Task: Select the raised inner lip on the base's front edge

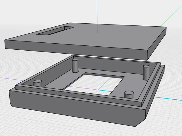Action: click(x=78, y=96)
